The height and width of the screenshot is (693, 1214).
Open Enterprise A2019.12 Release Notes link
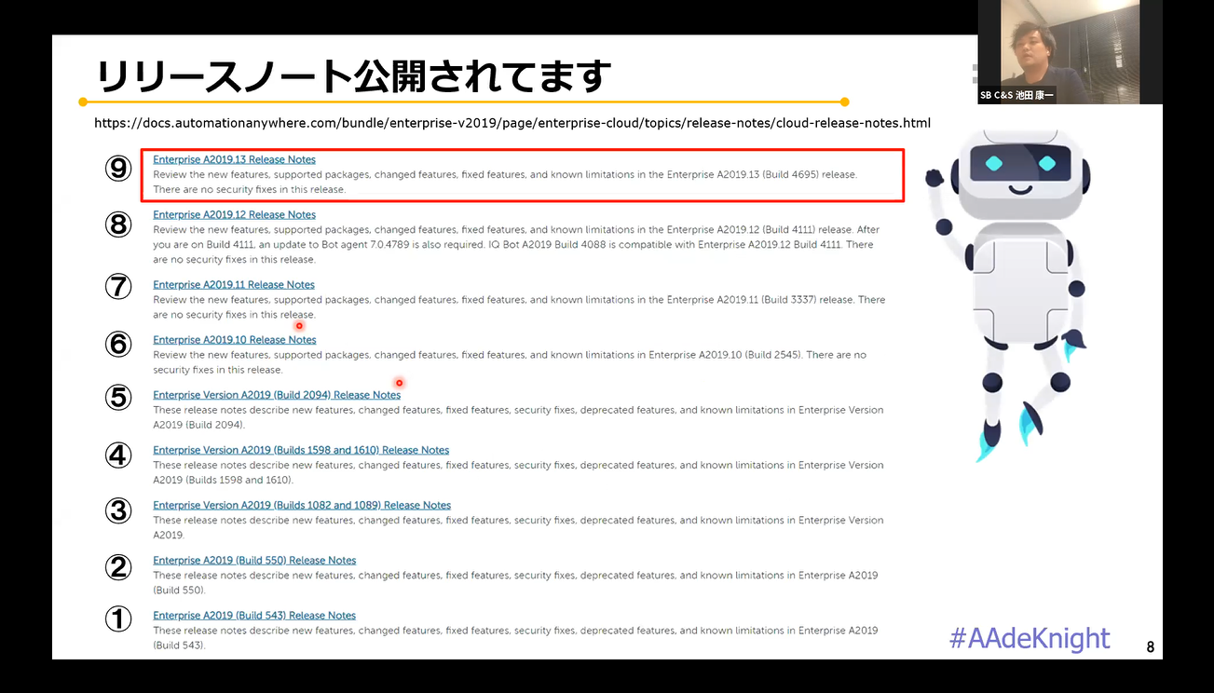[234, 214]
